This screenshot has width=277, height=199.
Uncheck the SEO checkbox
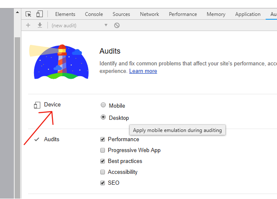[103, 183]
